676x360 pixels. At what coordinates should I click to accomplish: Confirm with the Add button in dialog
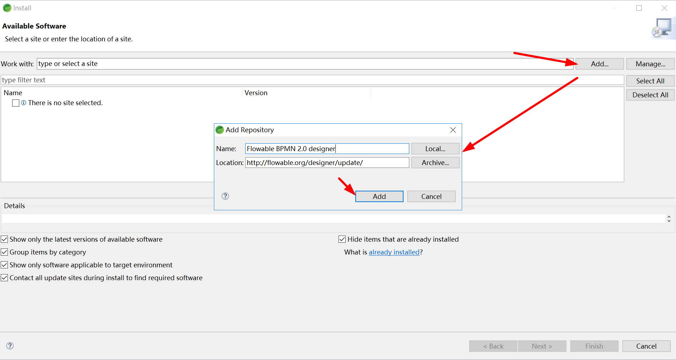379,196
